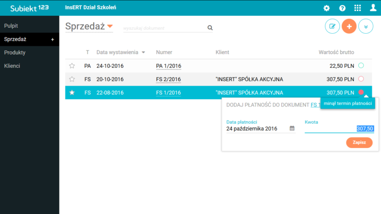Sort by Data wystawienia column arrow
Screen dimensions: 381x214
point(143,53)
